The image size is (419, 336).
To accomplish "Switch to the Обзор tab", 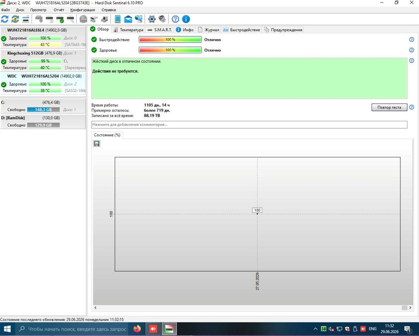I will tap(99, 29).
